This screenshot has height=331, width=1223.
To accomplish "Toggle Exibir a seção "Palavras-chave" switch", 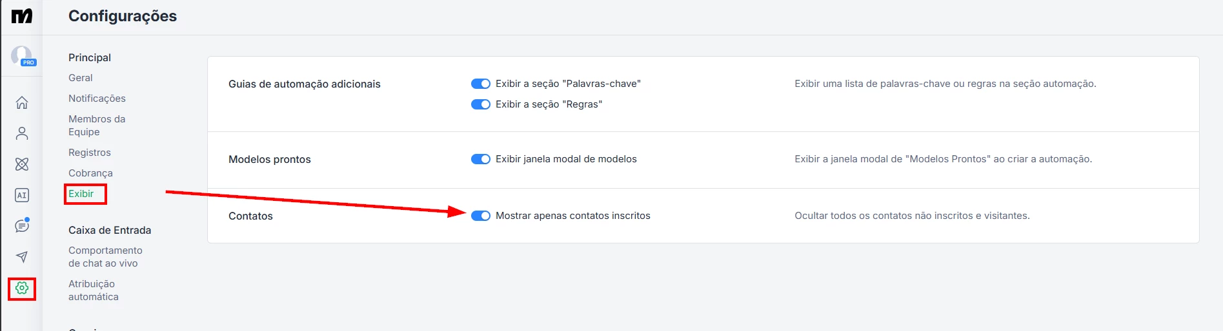I will 481,84.
